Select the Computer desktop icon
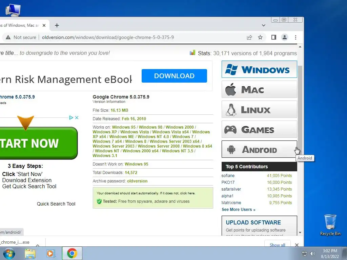 click(13, 10)
